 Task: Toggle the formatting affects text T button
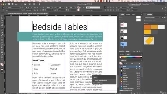(126, 63)
